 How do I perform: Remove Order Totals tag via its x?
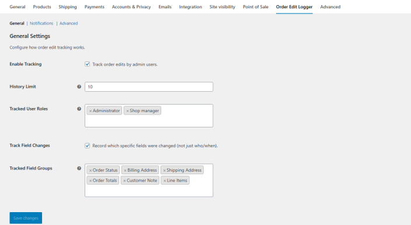(90, 181)
